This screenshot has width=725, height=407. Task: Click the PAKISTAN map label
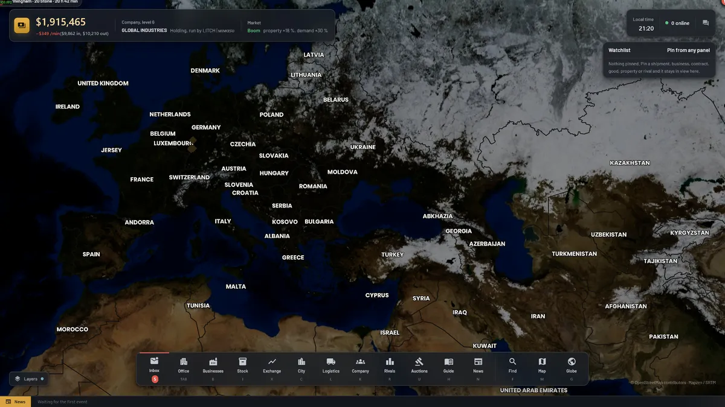click(x=663, y=336)
